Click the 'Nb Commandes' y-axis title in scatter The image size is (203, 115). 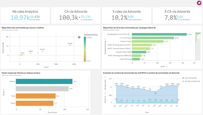(3, 48)
